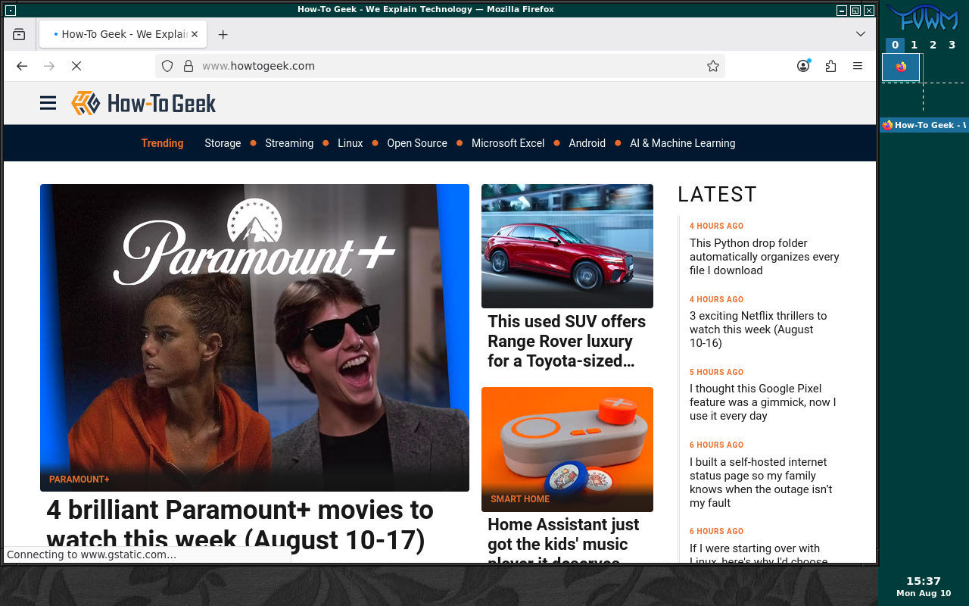Screen dimensions: 969x606
Task: Open the Google Pixel feature article
Action: pyautogui.click(x=763, y=402)
